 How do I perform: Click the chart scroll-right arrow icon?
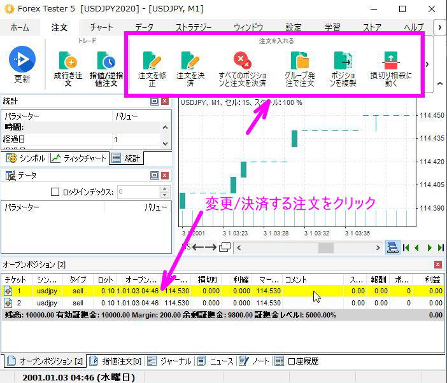pos(211,247)
